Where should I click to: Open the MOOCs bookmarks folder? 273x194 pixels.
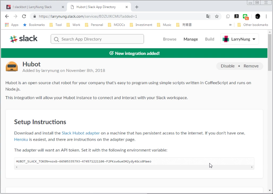coord(116,25)
